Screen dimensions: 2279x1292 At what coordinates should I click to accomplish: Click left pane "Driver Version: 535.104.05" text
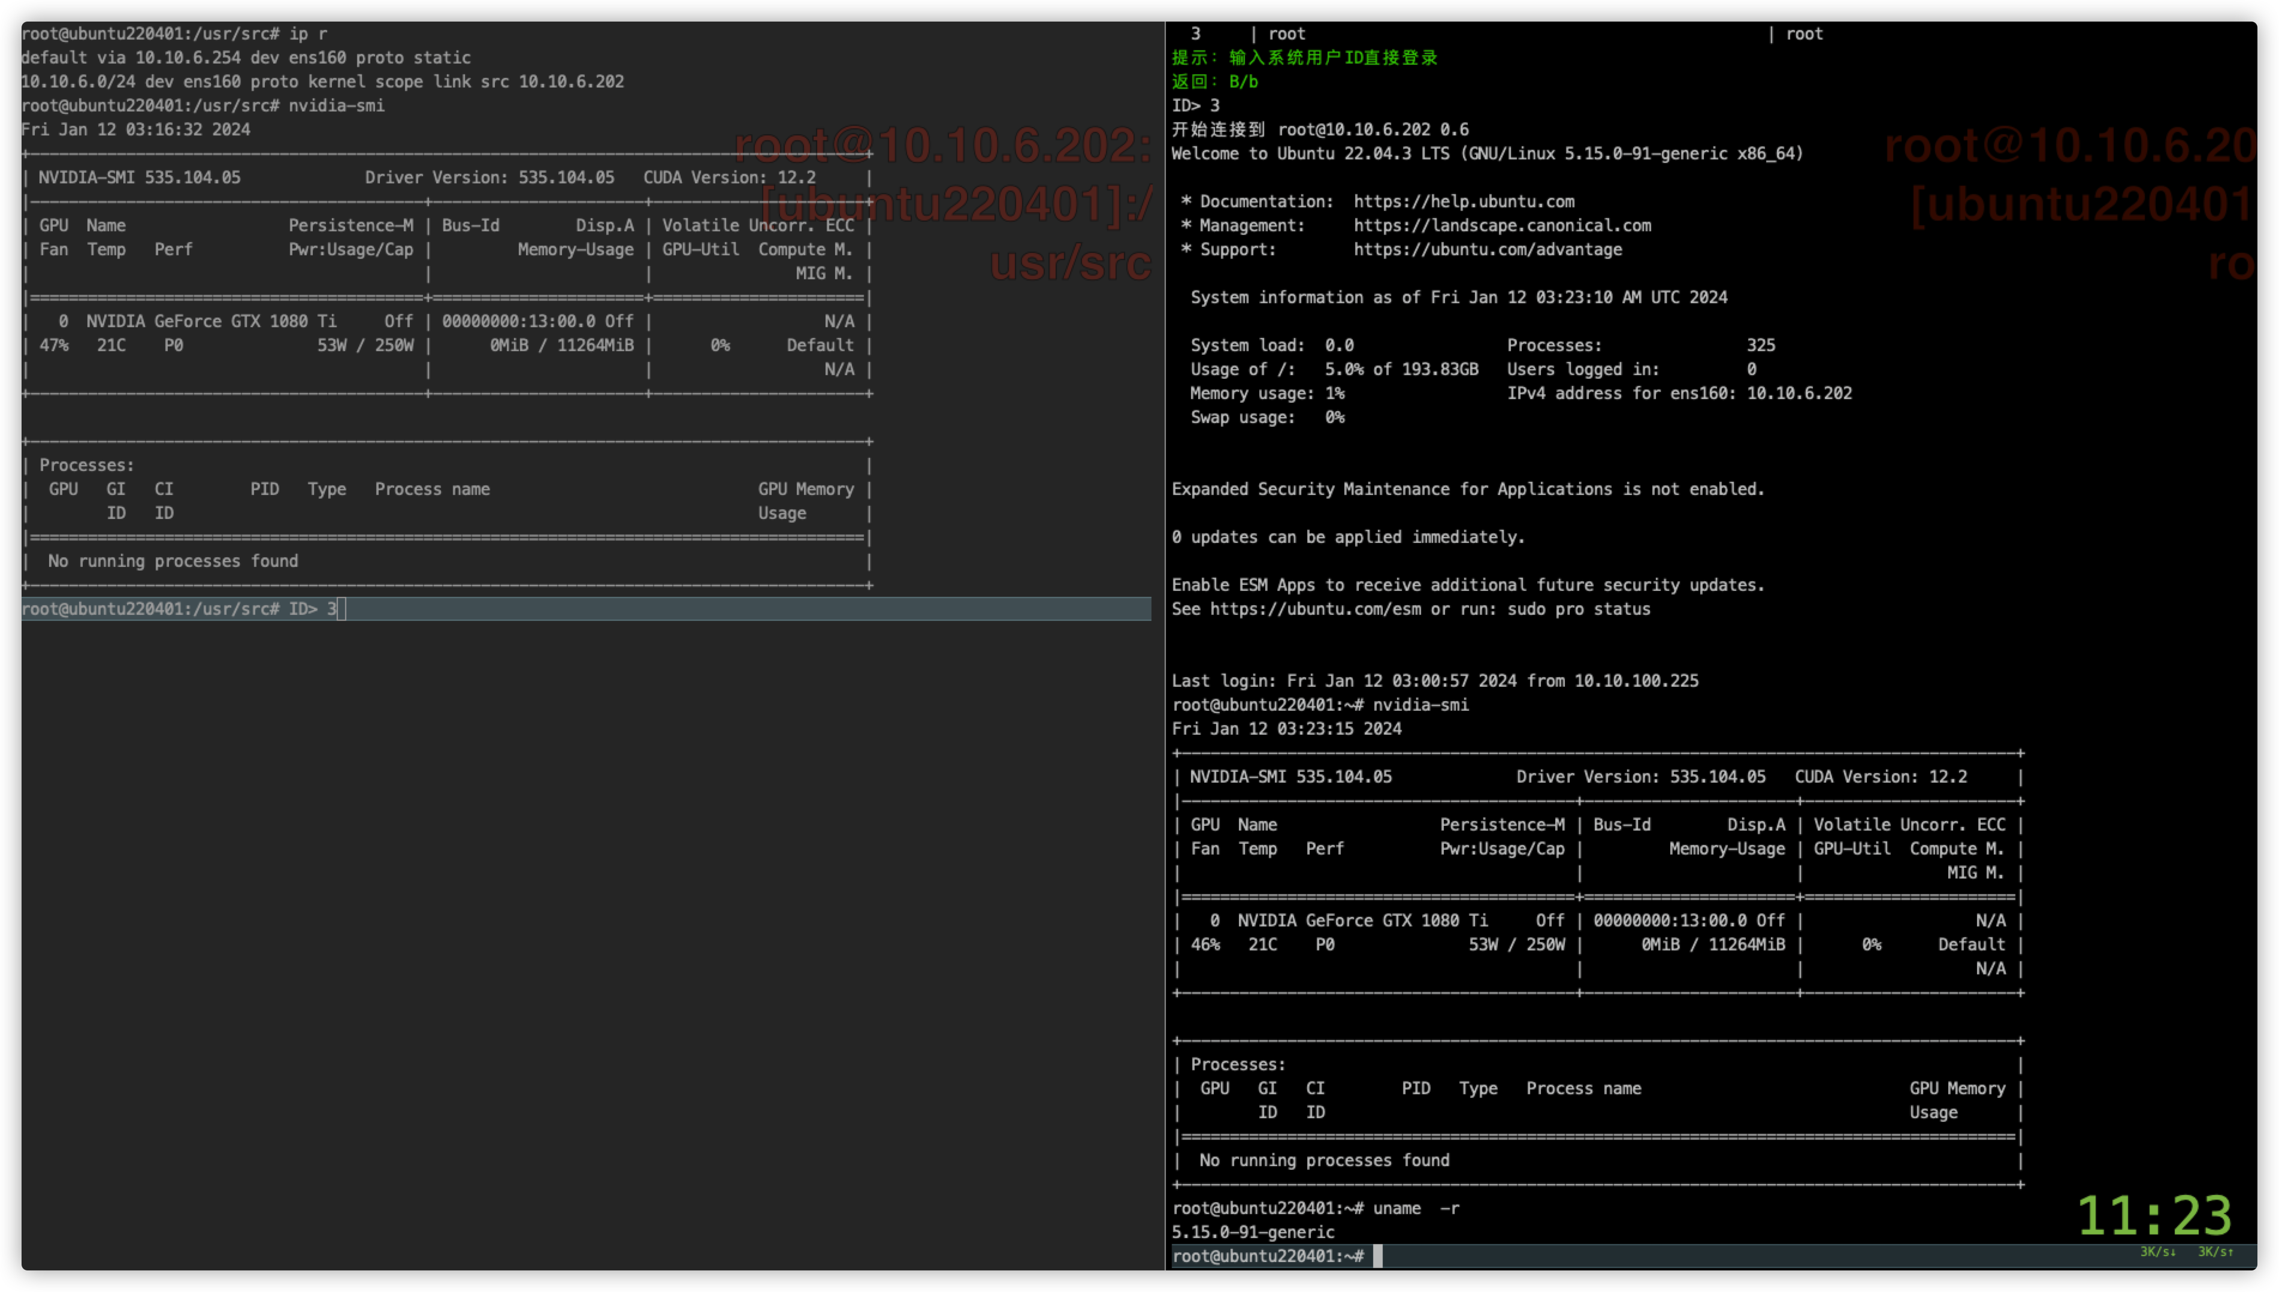point(489,177)
